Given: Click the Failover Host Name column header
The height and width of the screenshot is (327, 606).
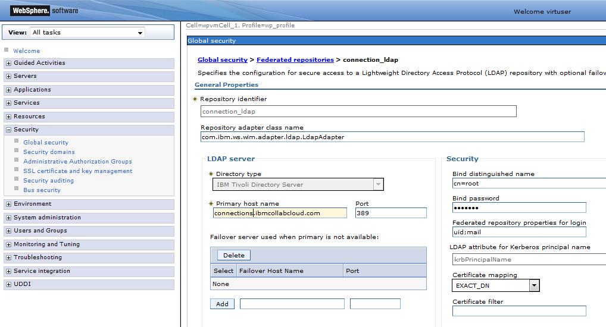Looking at the screenshot, I should (290, 271).
